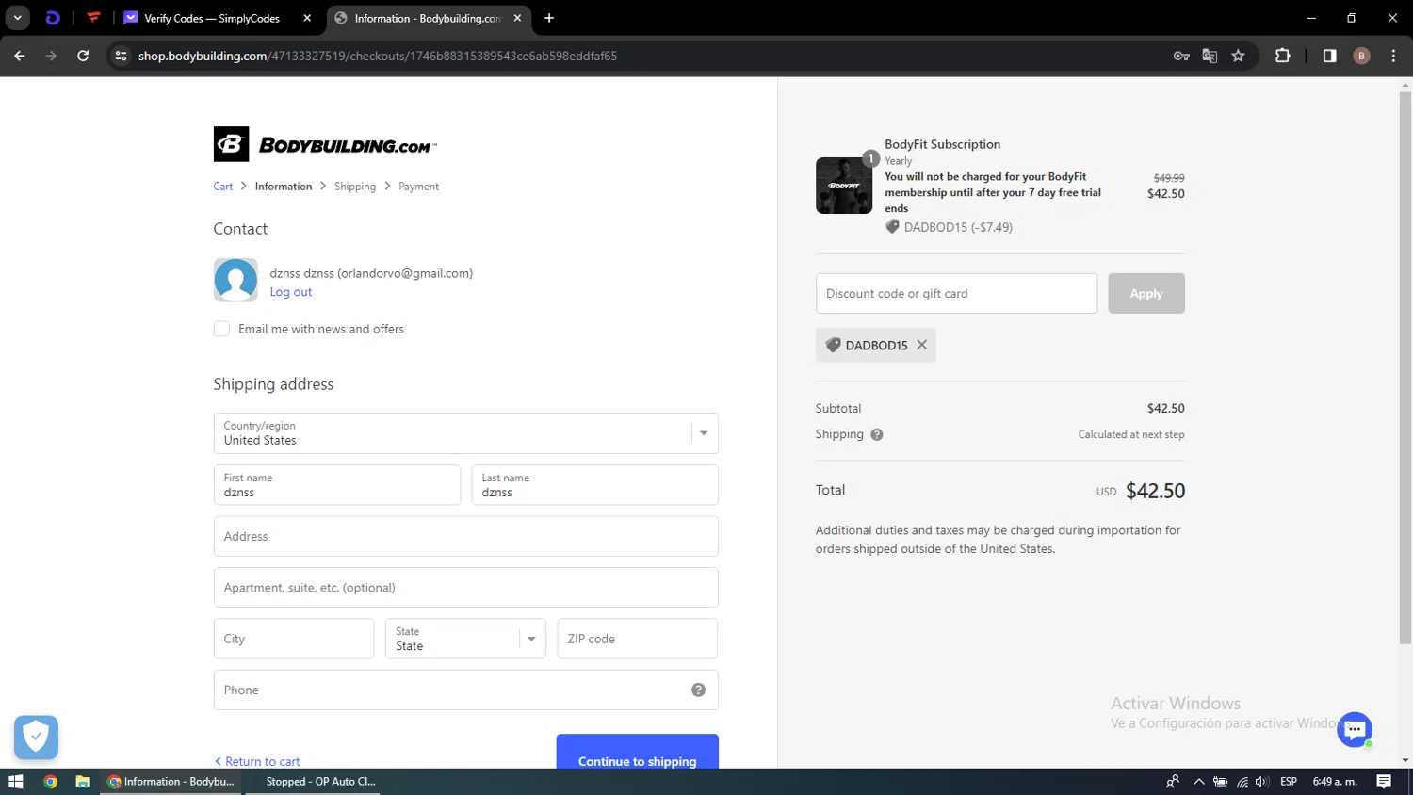Image resolution: width=1413 pixels, height=795 pixels.
Task: Return to cart
Action: click(x=257, y=761)
